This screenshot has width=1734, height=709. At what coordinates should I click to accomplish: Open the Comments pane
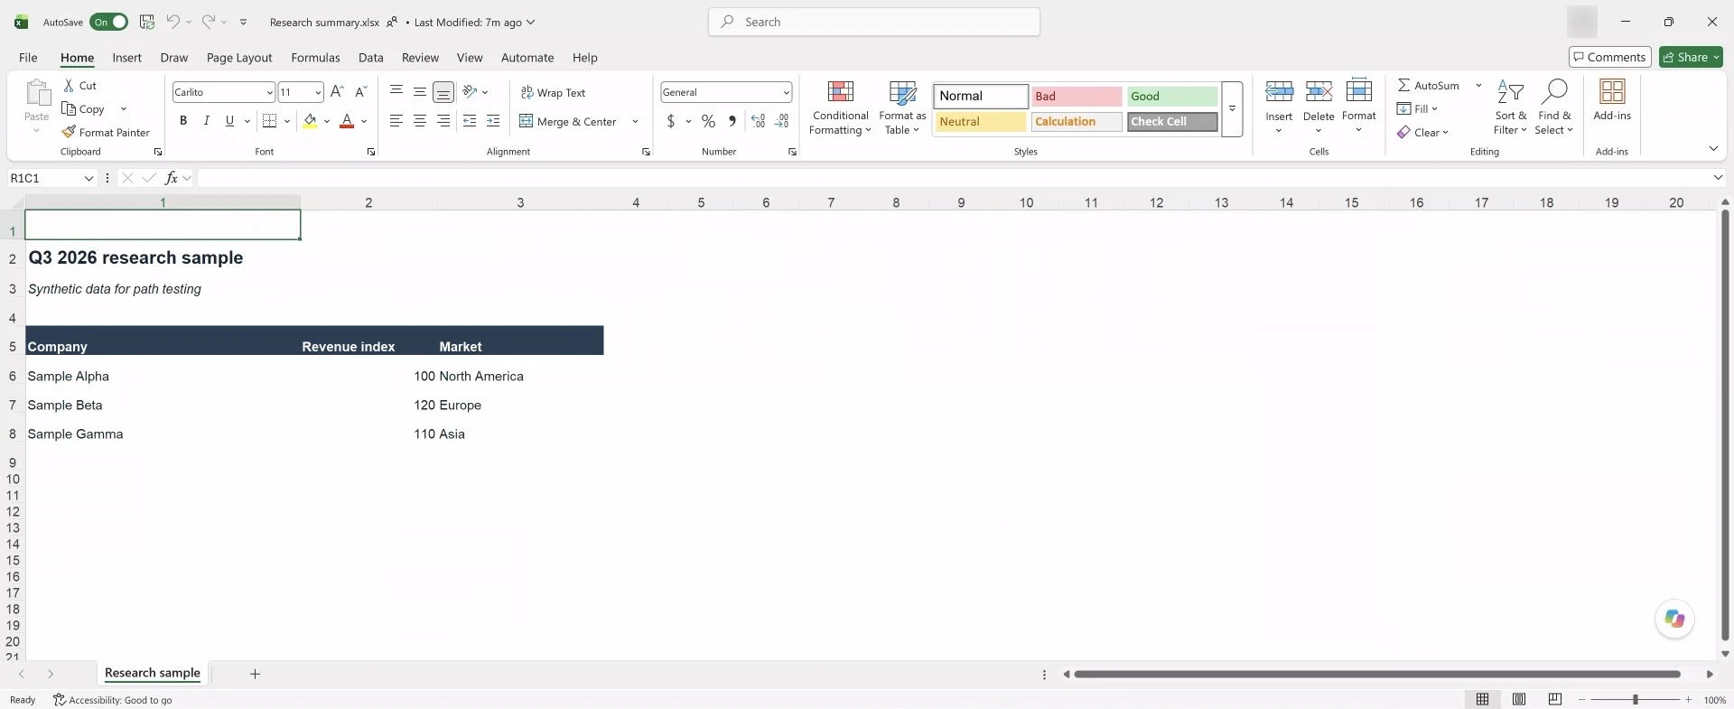[1609, 57]
